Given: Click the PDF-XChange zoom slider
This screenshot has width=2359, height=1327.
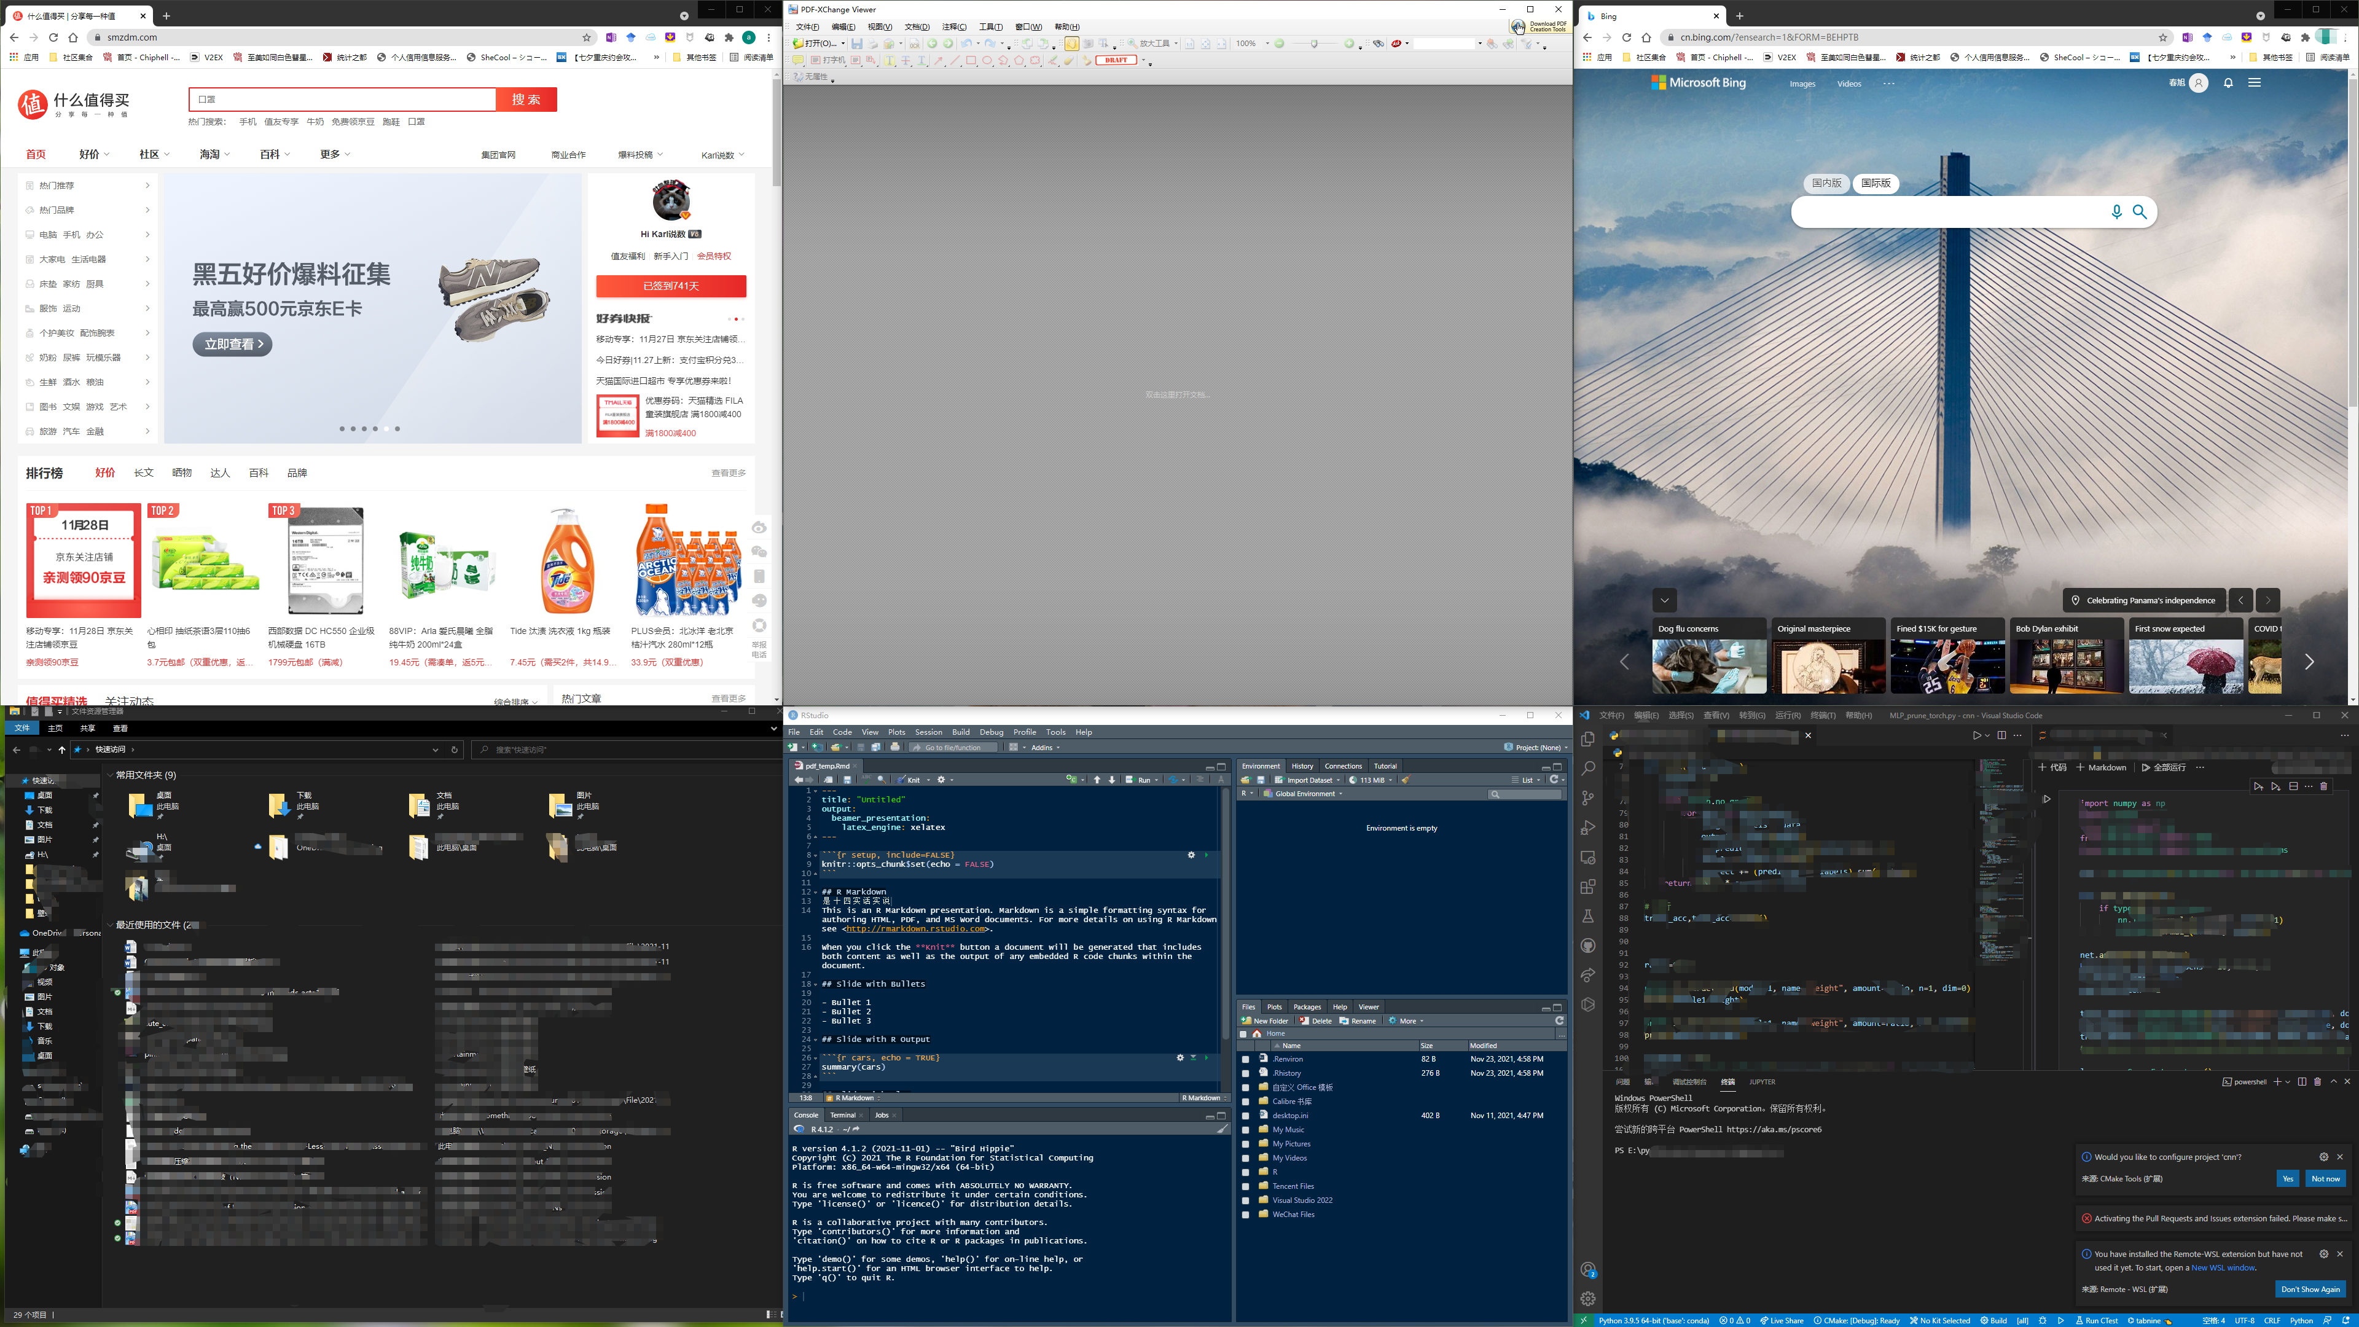Looking at the screenshot, I should 1314,44.
